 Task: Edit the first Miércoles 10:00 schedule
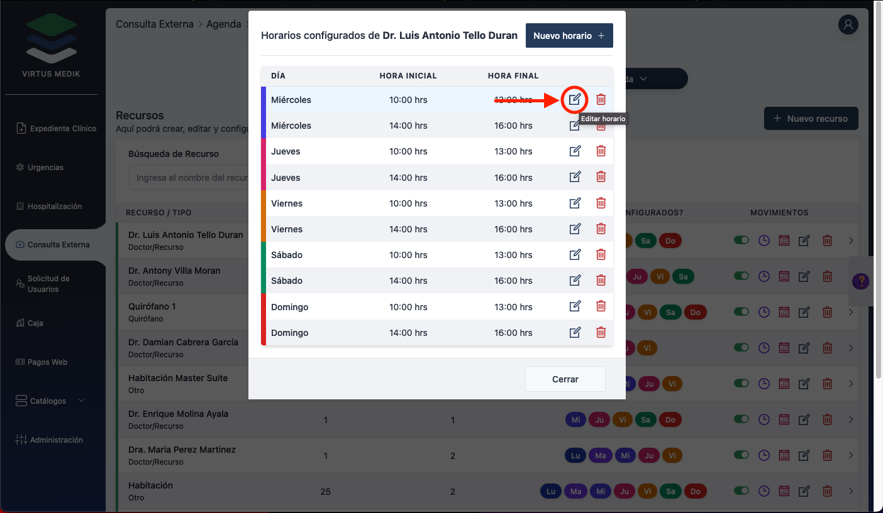point(575,99)
